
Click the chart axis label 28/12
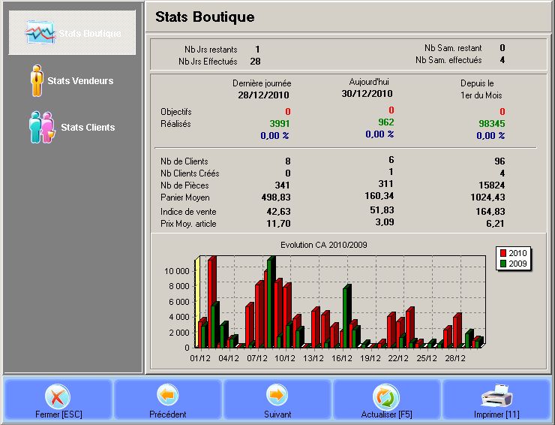[x=454, y=358]
